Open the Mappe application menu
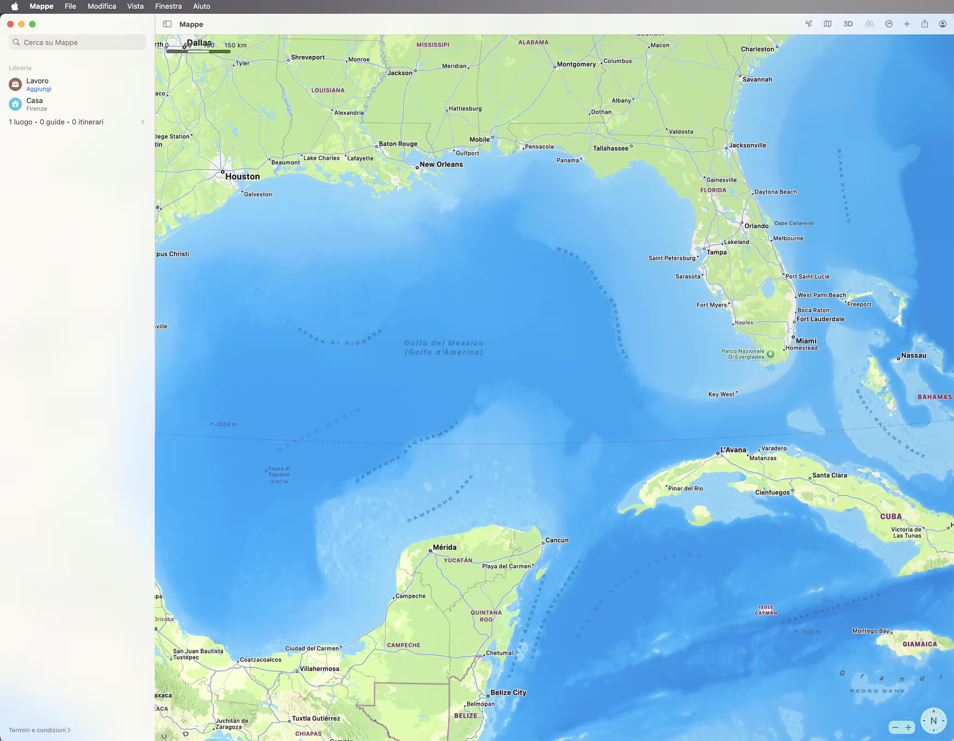The height and width of the screenshot is (741, 954). [41, 6]
